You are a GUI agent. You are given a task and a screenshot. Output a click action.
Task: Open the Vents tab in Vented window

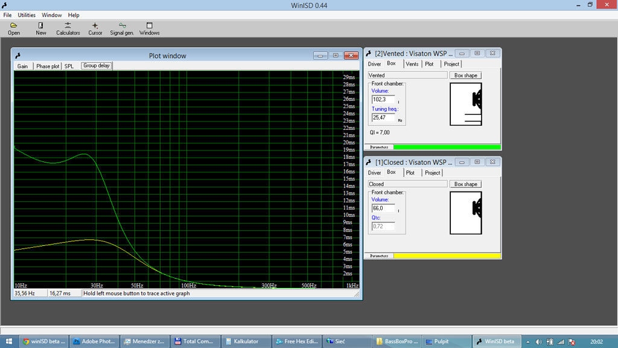pos(412,64)
